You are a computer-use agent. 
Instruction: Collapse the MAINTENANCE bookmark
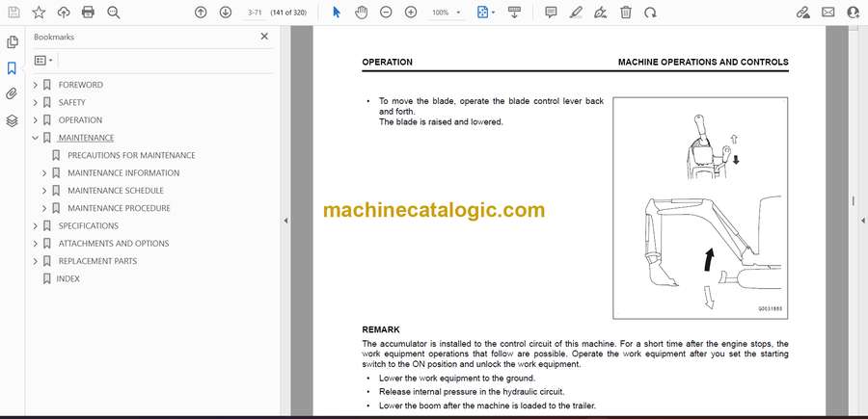[x=36, y=138]
